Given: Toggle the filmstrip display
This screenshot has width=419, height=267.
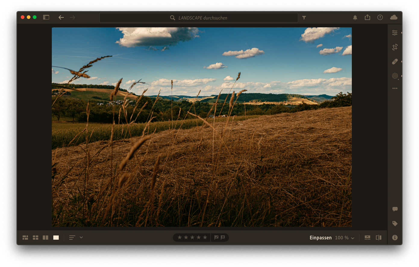Looking at the screenshot, I should click(367, 238).
